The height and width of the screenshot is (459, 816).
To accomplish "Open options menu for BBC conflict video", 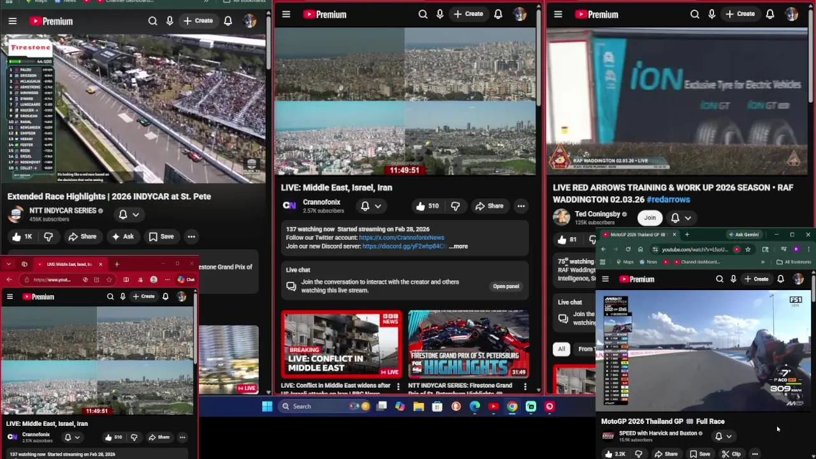I will [398, 386].
